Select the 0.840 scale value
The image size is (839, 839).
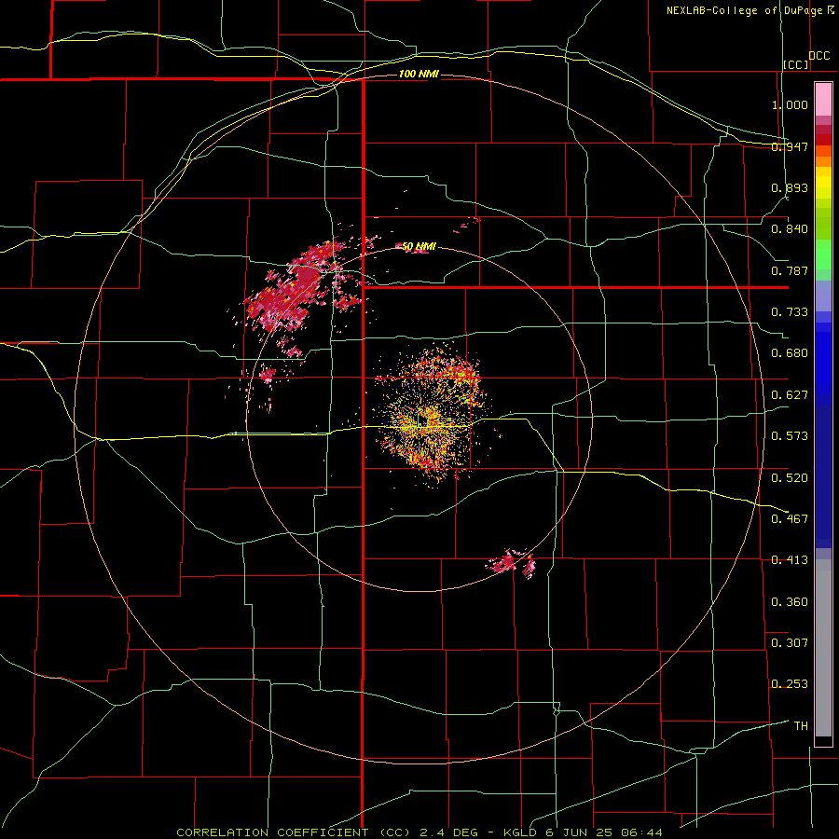pyautogui.click(x=790, y=229)
